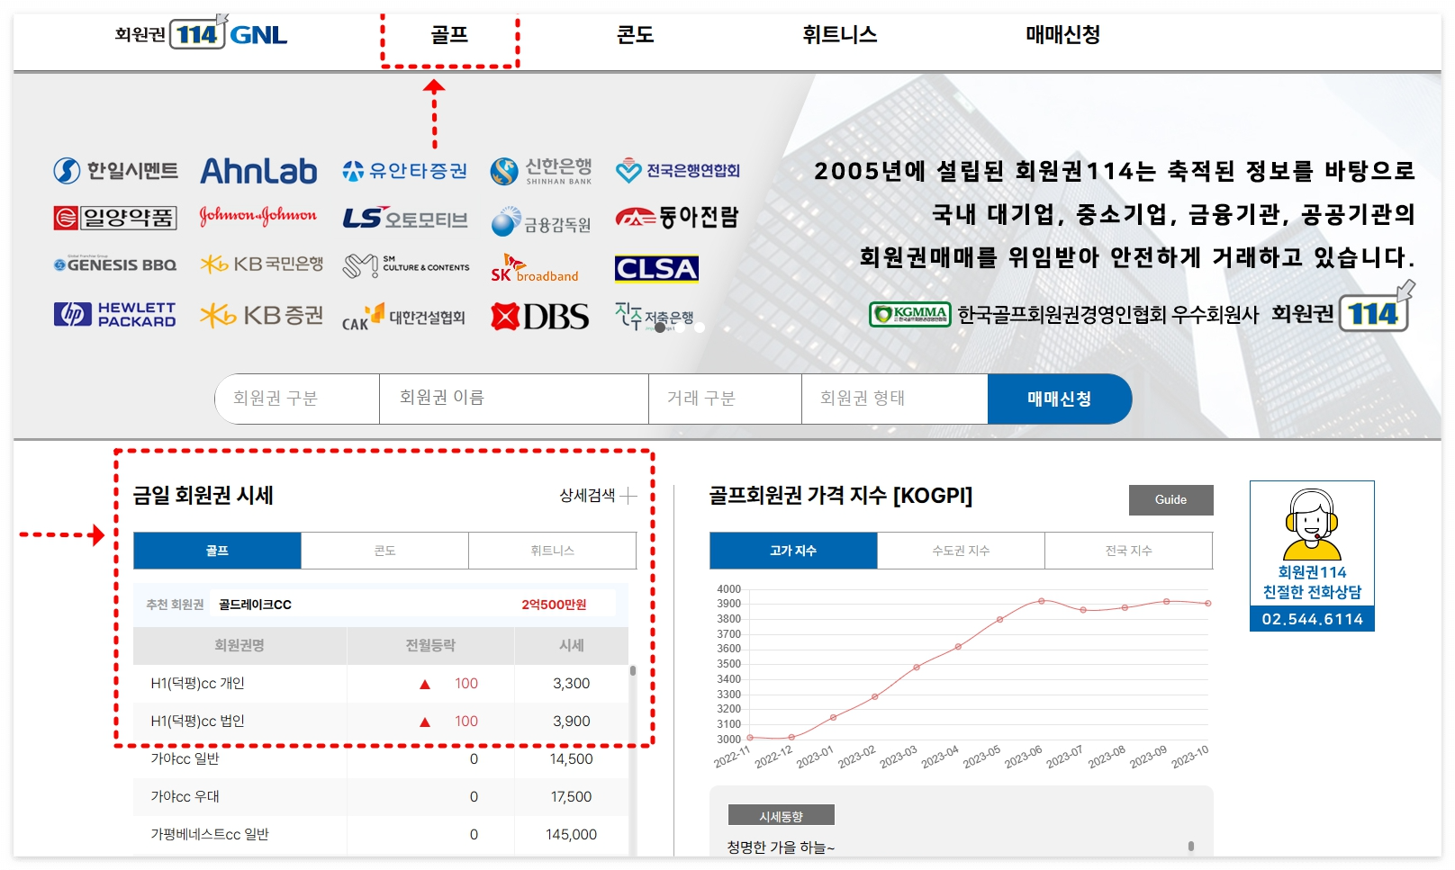Click the 한일시멘트 logo
Image resolution: width=1455 pixels, height=870 pixels.
(115, 170)
